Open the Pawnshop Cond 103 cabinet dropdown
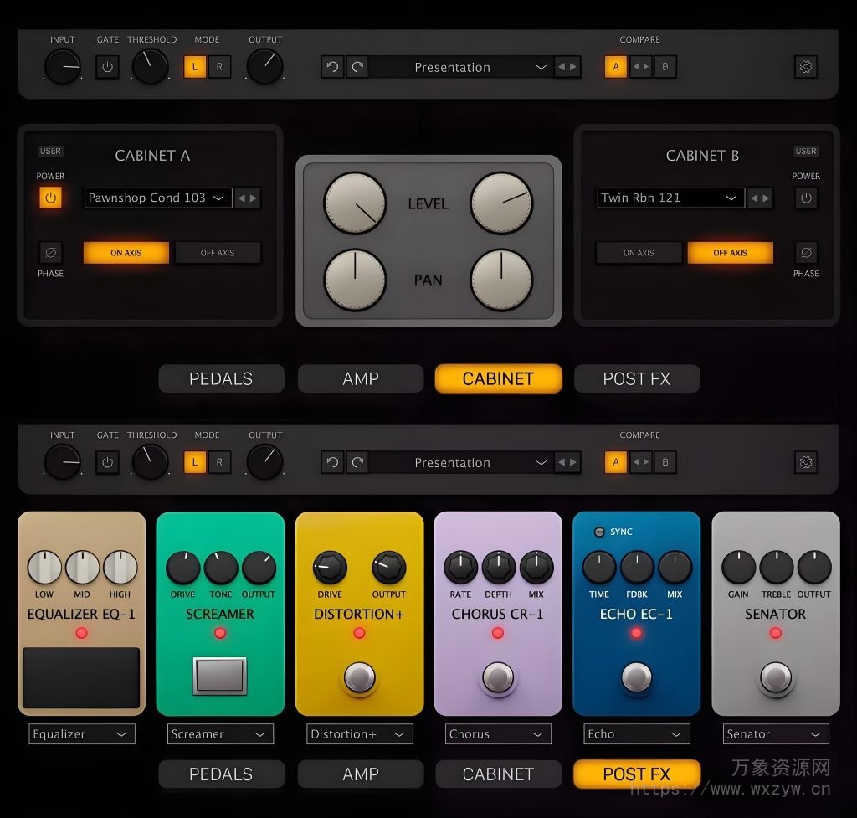The width and height of the screenshot is (857, 818). 158,198
